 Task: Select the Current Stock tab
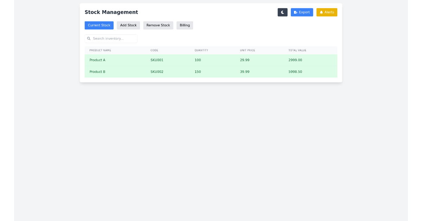99,25
